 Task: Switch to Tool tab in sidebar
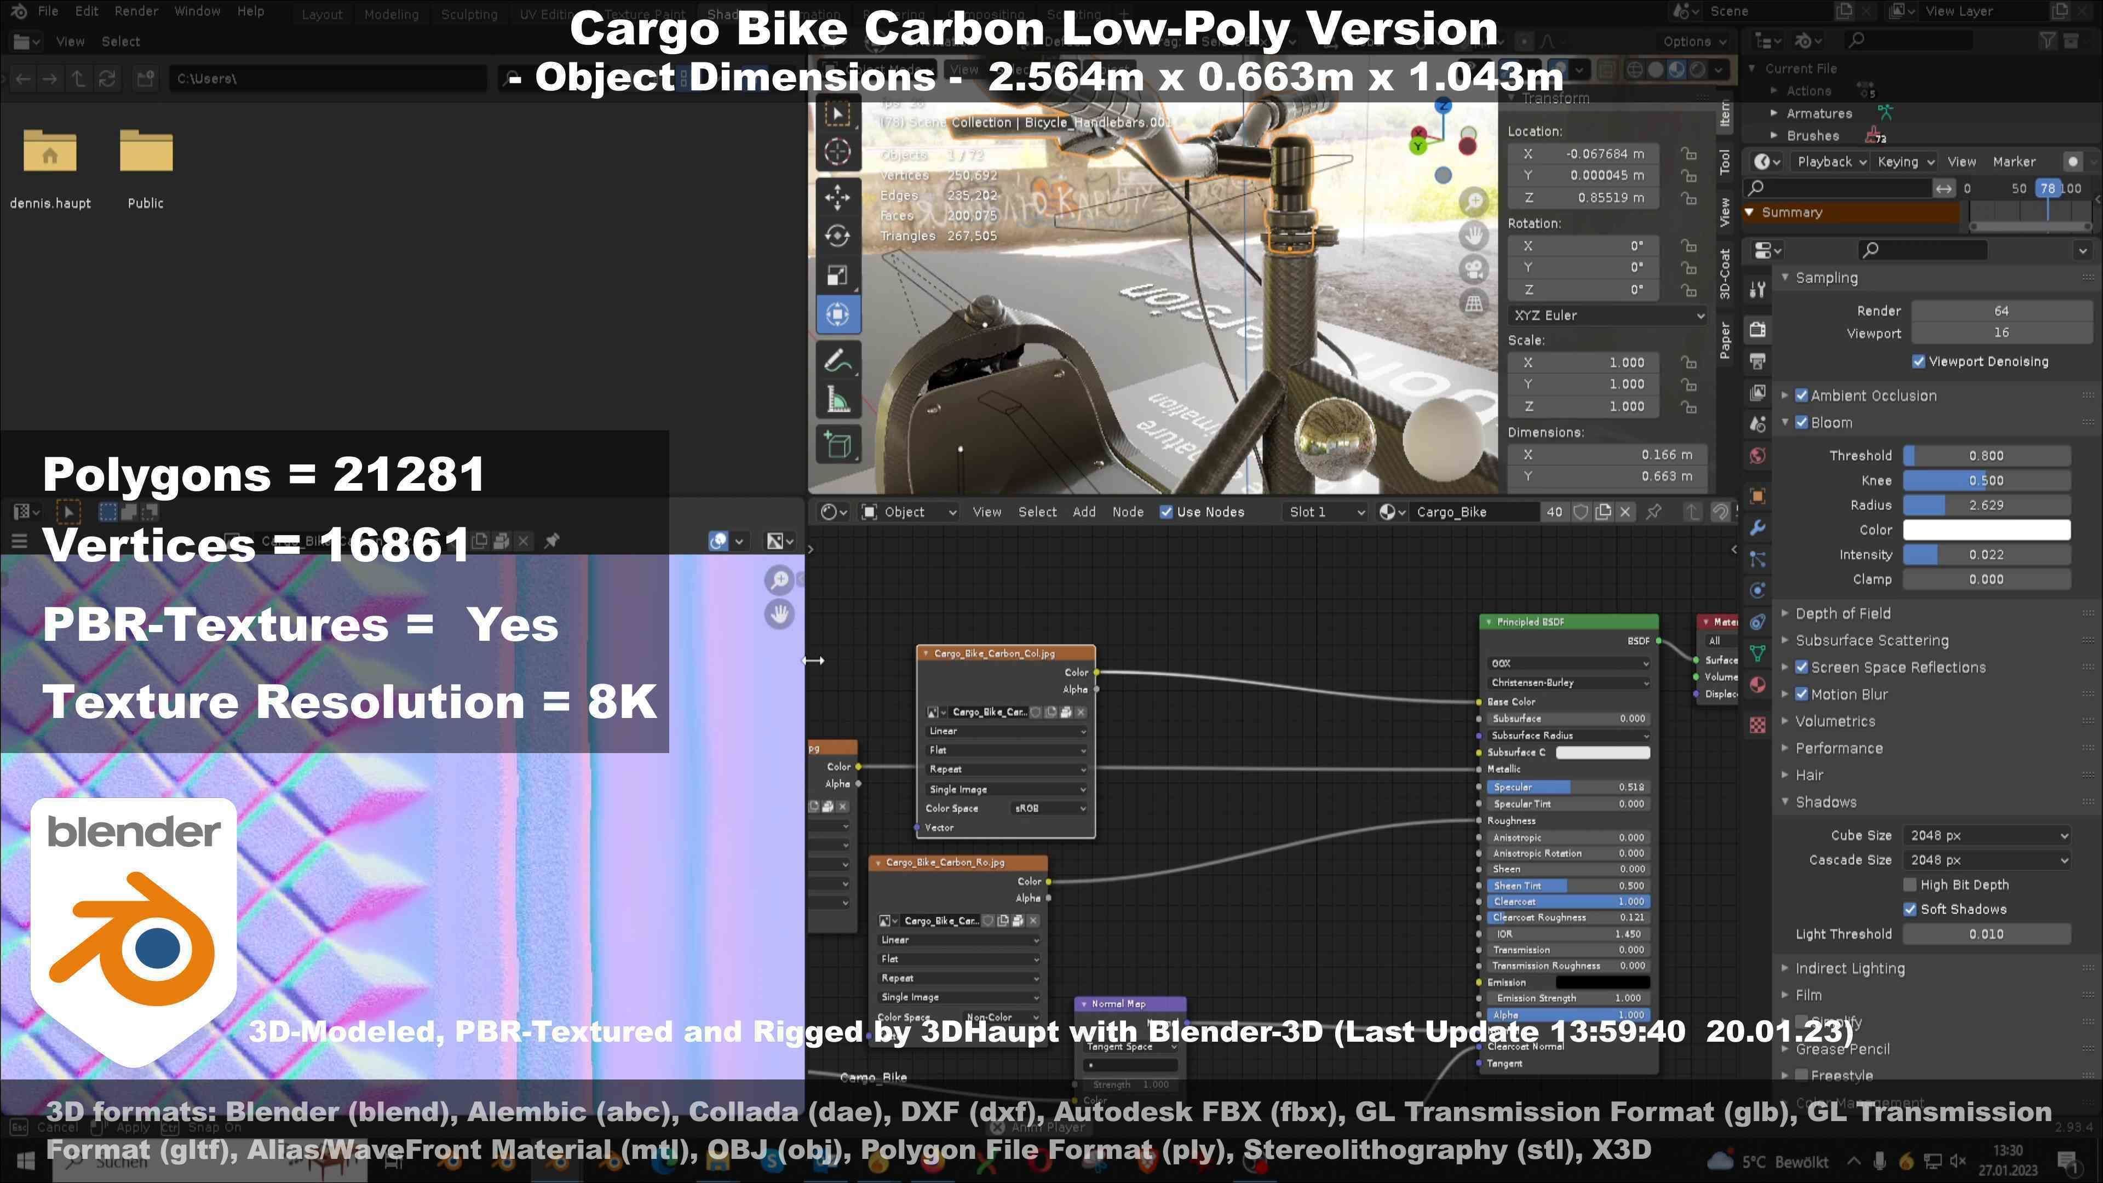point(1724,162)
